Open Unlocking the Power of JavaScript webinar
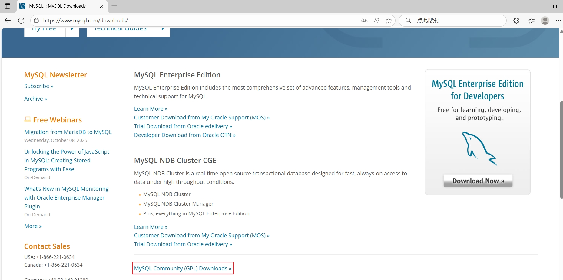563x280 pixels. point(67,160)
